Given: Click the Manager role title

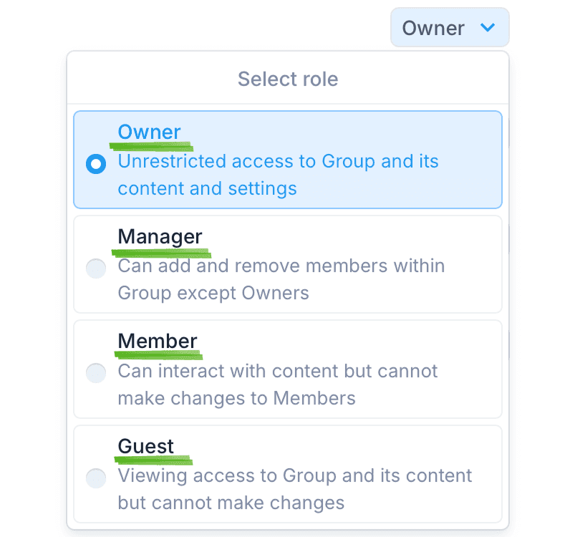Looking at the screenshot, I should click(160, 236).
